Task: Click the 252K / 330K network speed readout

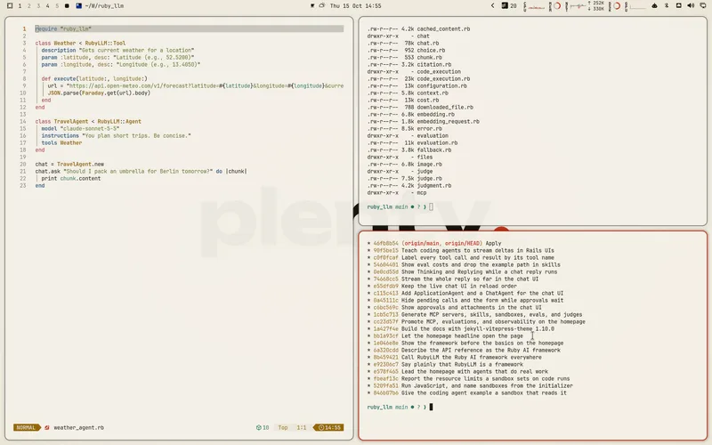Action: point(596,6)
